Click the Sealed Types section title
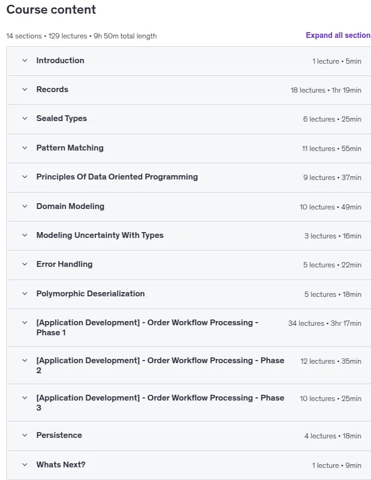Image resolution: width=371 pixels, height=480 pixels. click(x=62, y=118)
